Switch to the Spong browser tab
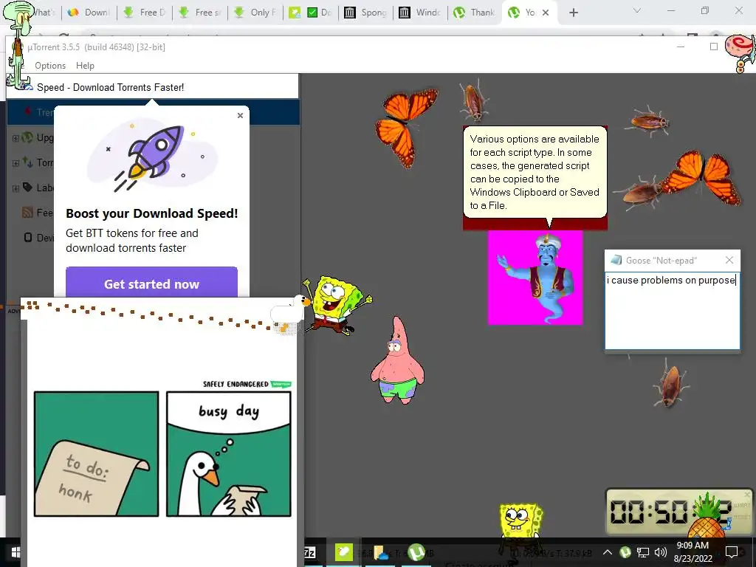 (x=365, y=13)
